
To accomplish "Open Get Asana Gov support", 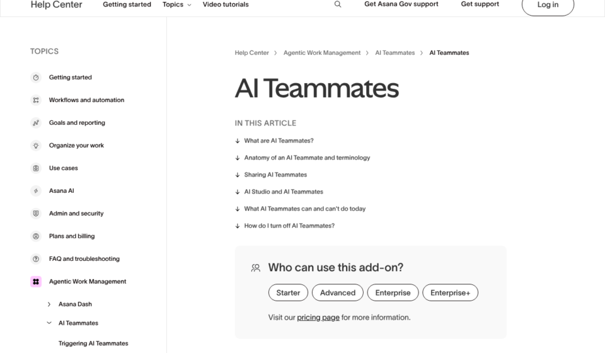I will [x=401, y=4].
